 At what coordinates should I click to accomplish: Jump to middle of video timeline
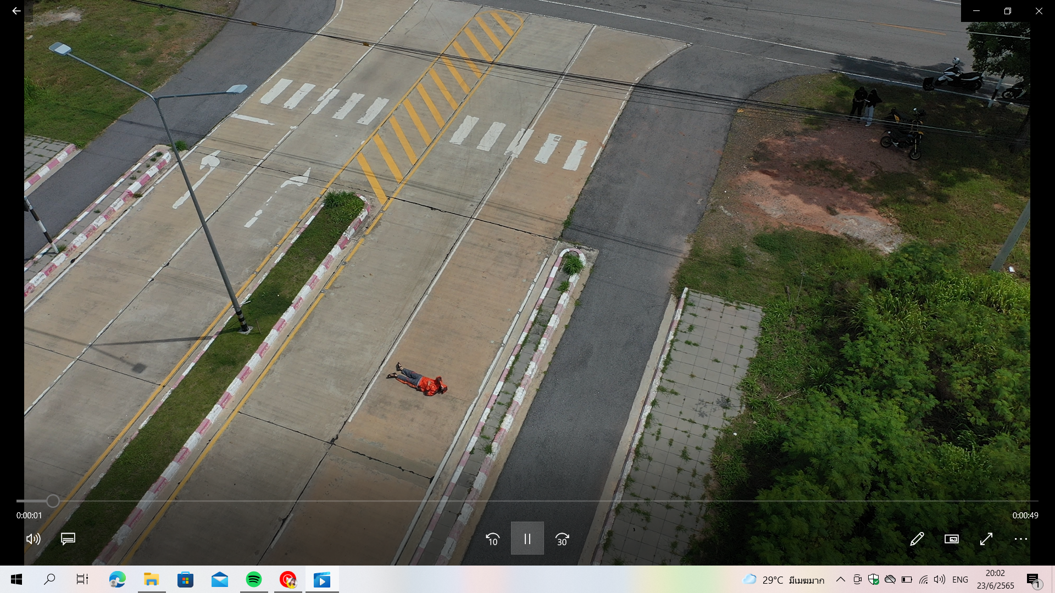pyautogui.click(x=527, y=501)
